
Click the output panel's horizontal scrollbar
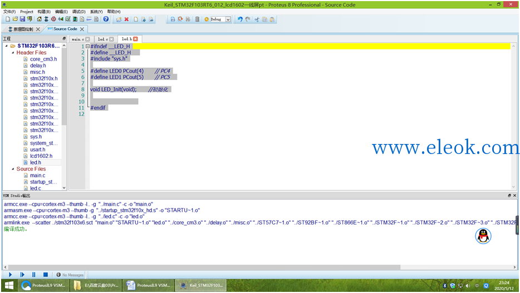204,267
